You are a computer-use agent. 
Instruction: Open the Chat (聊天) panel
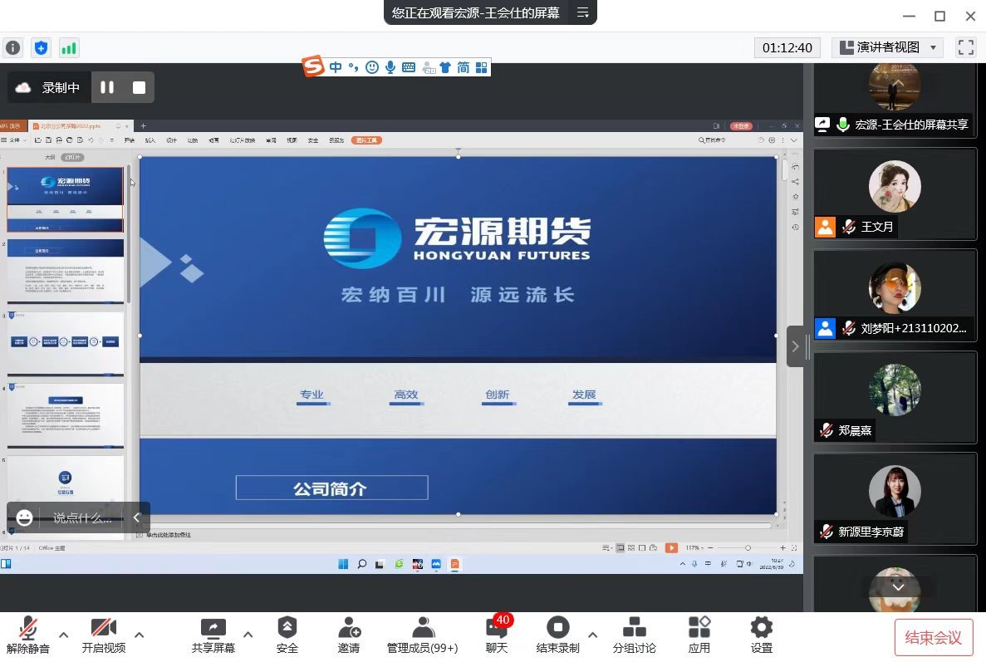coord(497,635)
